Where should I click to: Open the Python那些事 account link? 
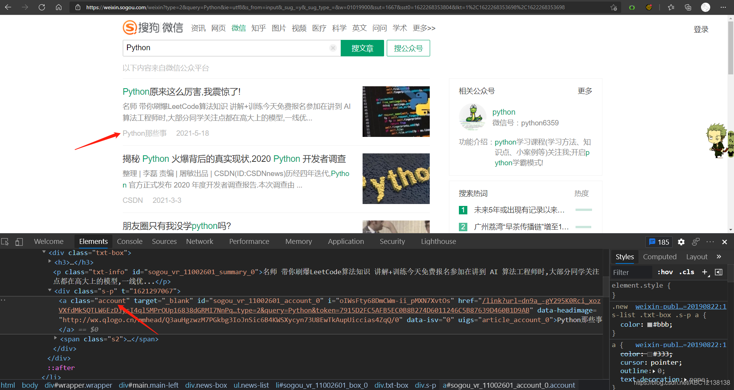point(145,133)
